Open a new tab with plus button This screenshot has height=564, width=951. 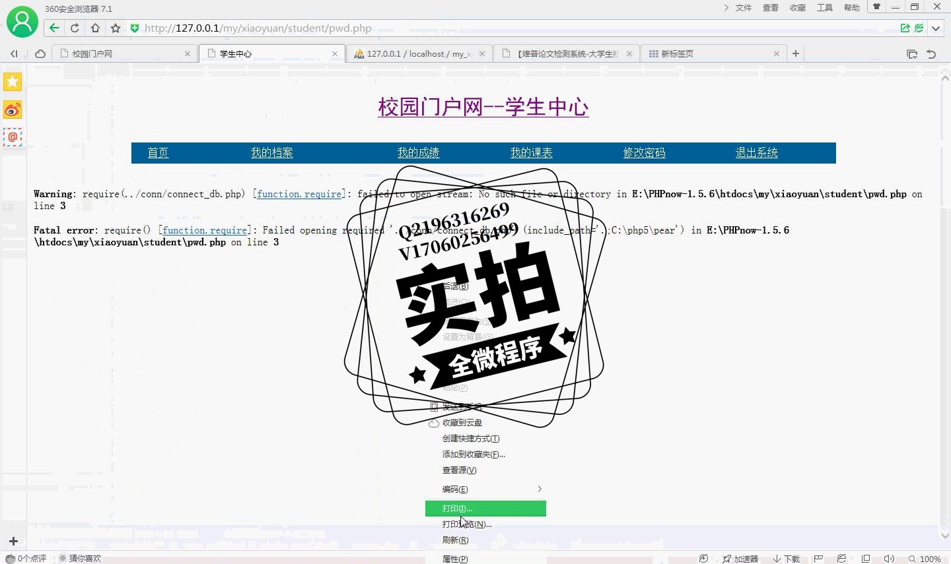pos(796,53)
